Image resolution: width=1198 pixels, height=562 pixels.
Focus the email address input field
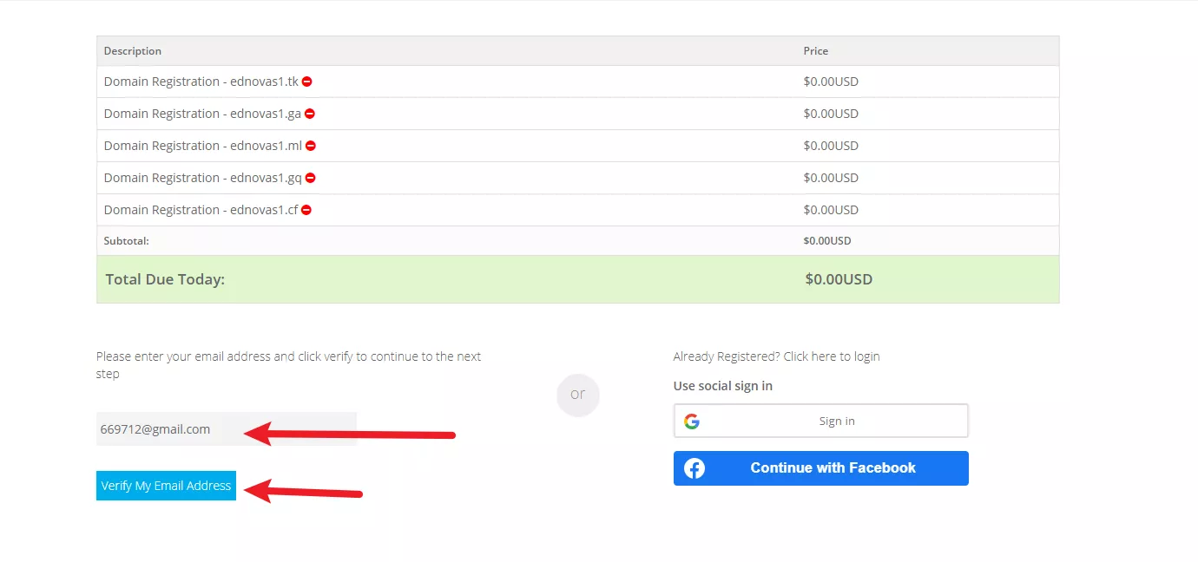click(227, 429)
